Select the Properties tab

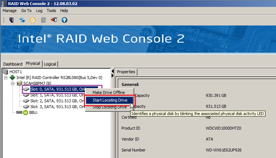pyautogui.click(x=126, y=72)
